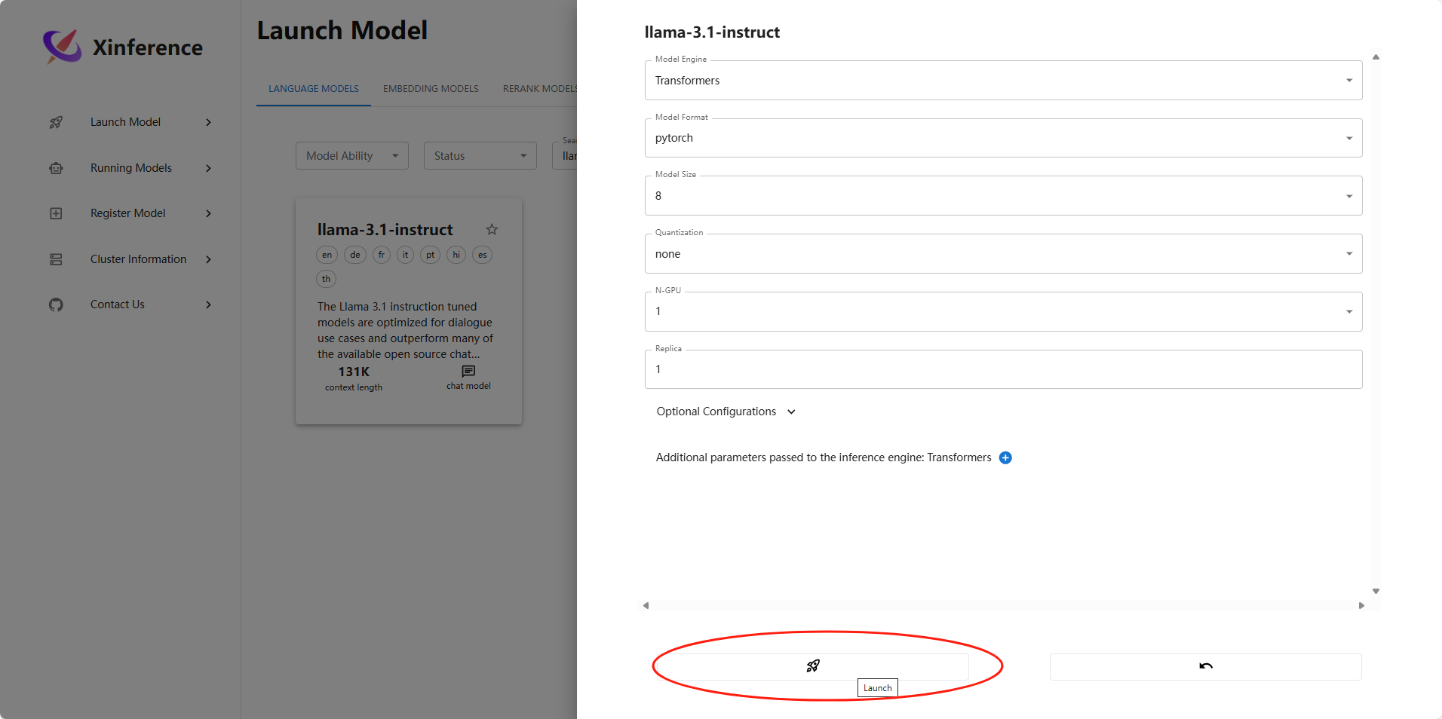
Task: Open Running Models in sidebar
Action: tap(130, 168)
